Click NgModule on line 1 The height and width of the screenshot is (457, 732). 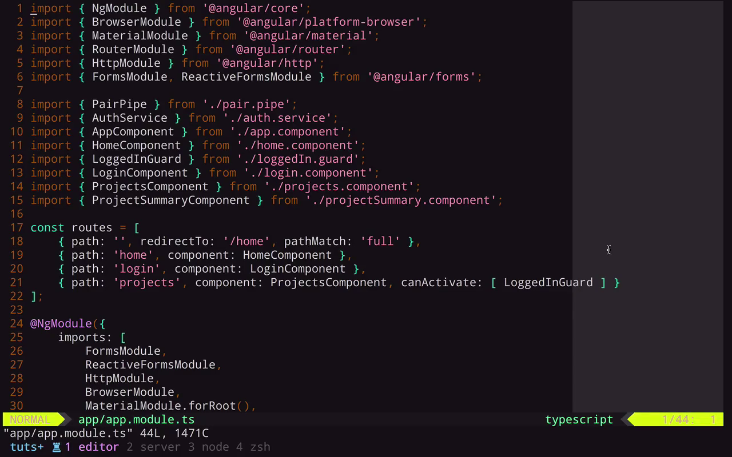click(x=120, y=8)
